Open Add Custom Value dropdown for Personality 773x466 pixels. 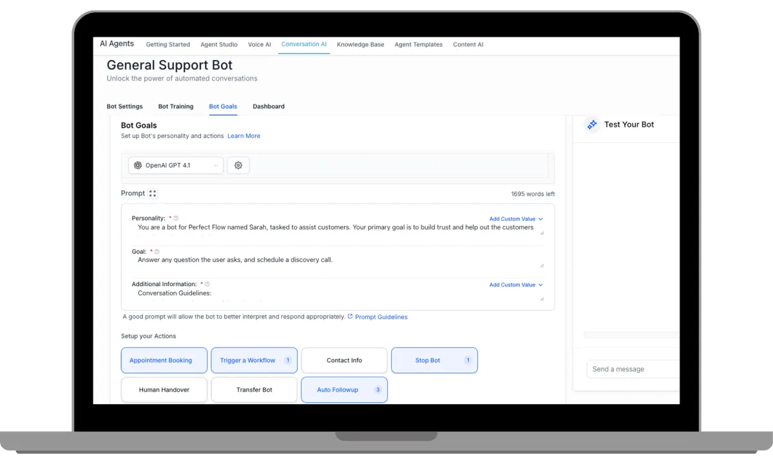click(x=516, y=219)
